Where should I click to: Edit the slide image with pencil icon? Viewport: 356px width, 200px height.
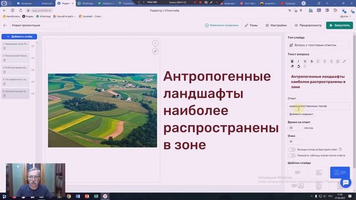tap(155, 51)
